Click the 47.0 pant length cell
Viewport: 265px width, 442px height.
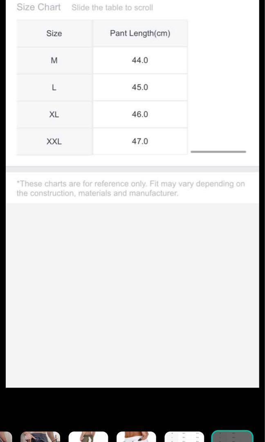click(x=140, y=142)
